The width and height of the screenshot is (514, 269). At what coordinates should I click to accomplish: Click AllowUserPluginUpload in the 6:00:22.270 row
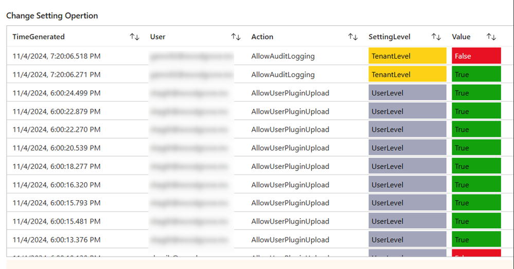click(290, 129)
